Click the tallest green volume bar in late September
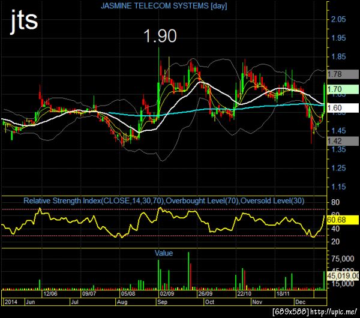Viewport: 360px width, 318px height. [x=188, y=271]
